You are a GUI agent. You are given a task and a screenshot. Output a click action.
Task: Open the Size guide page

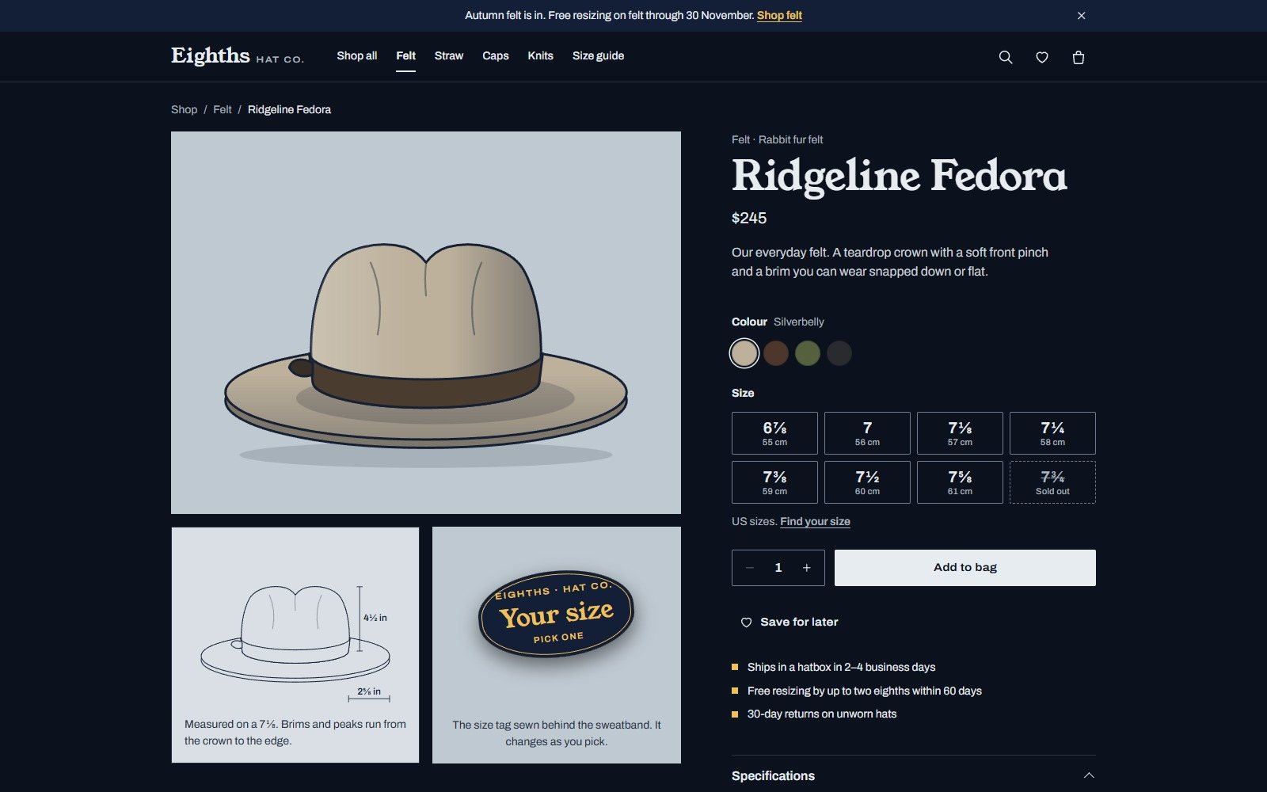point(599,55)
